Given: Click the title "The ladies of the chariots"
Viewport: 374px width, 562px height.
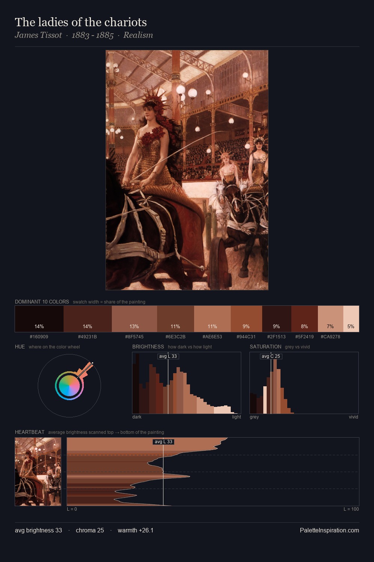Looking at the screenshot, I should (81, 22).
